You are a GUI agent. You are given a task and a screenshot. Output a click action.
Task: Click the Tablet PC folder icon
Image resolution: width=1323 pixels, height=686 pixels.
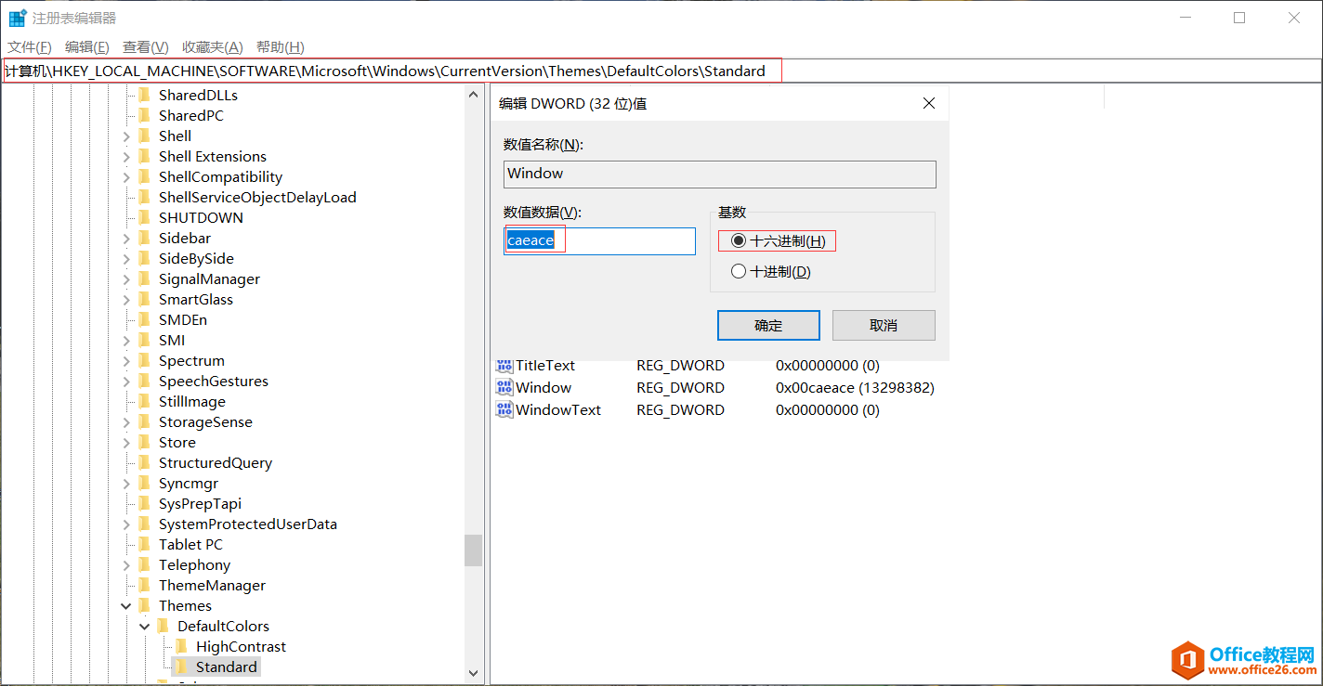144,544
